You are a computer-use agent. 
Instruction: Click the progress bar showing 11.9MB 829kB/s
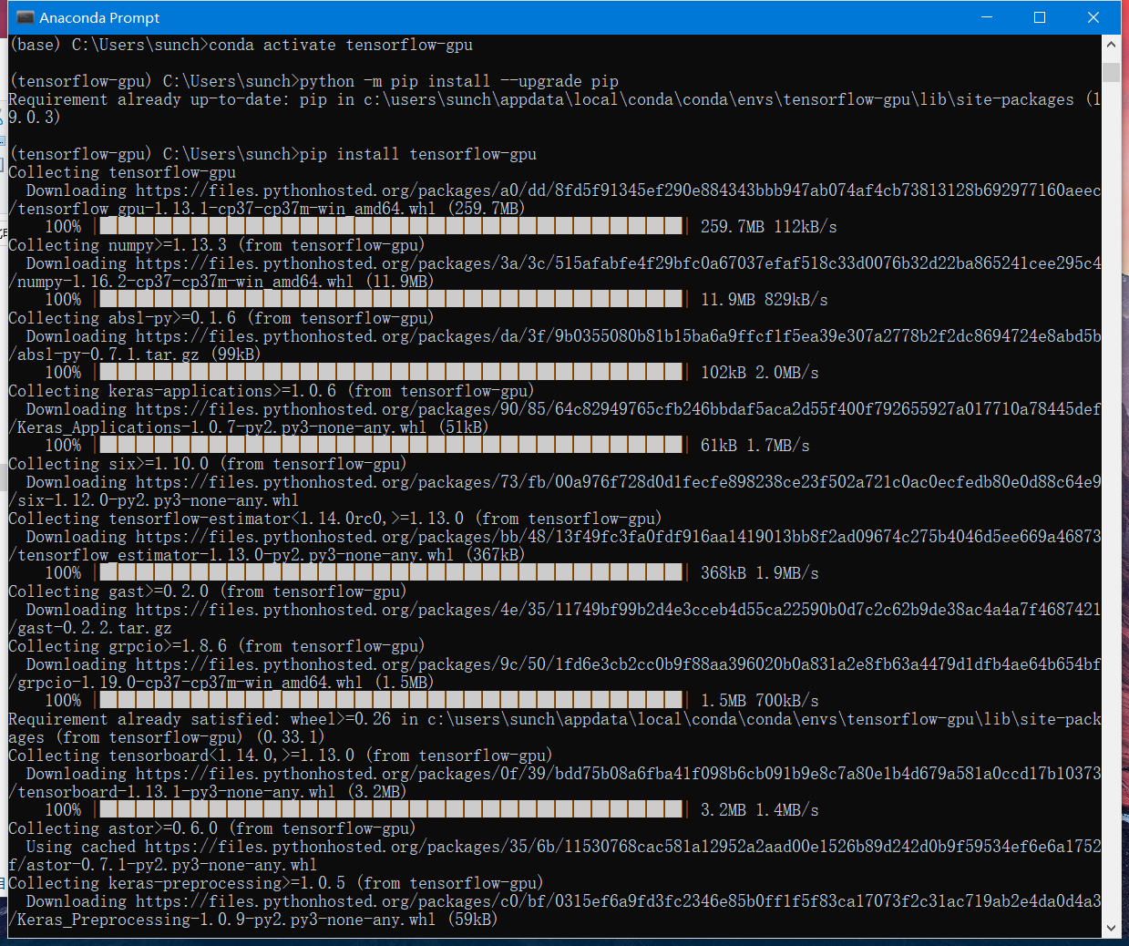click(392, 299)
